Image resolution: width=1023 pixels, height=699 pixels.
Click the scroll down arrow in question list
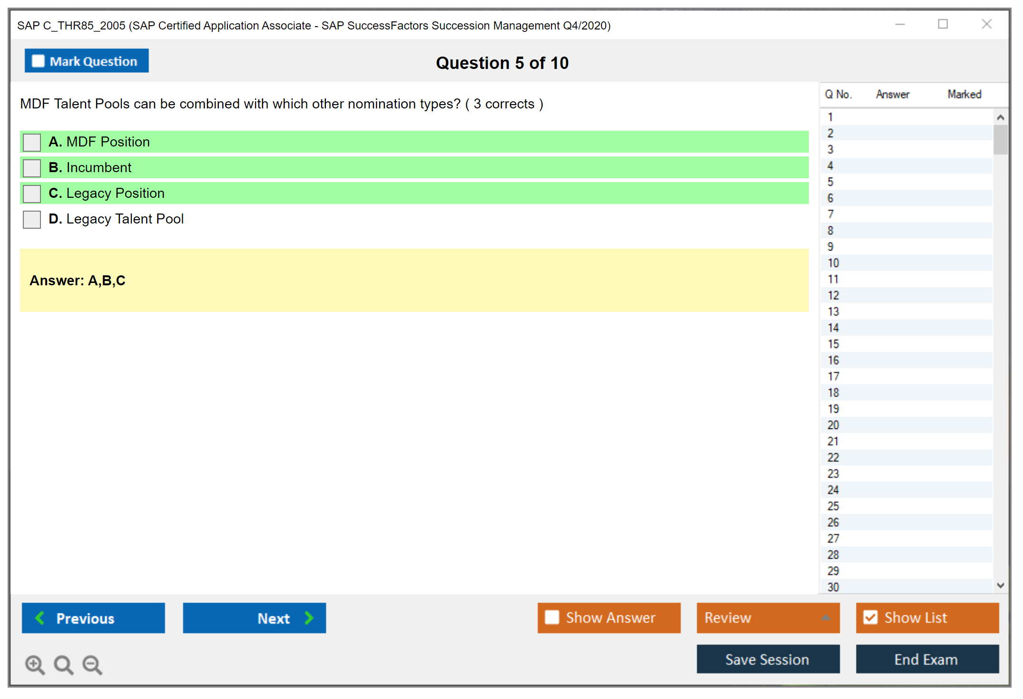coord(1000,585)
